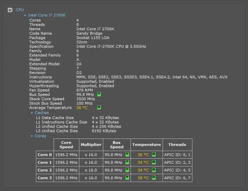The height and width of the screenshot is (191, 248).
Task: Click the L1 Data Cache Size label
Action: click(x=55, y=118)
